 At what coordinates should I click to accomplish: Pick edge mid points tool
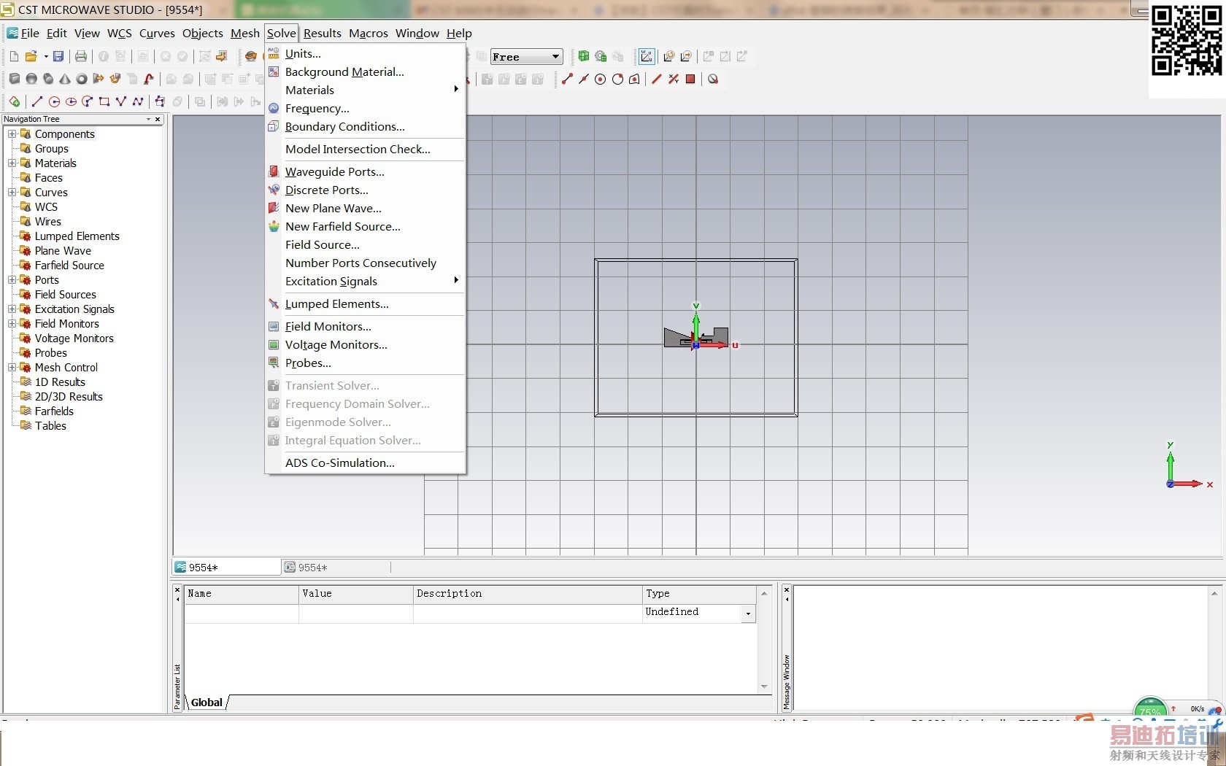tap(584, 79)
